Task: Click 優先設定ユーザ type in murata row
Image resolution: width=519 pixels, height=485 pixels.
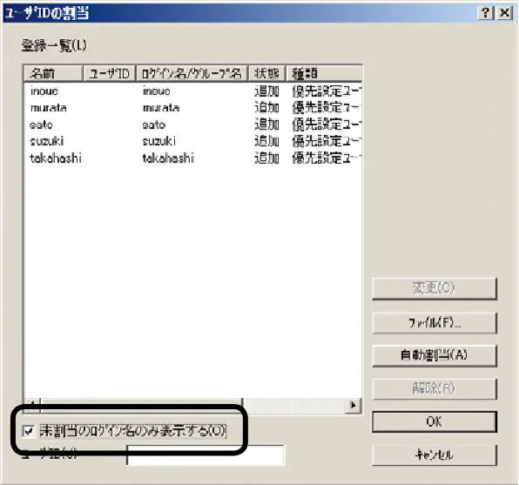Action: [x=327, y=108]
